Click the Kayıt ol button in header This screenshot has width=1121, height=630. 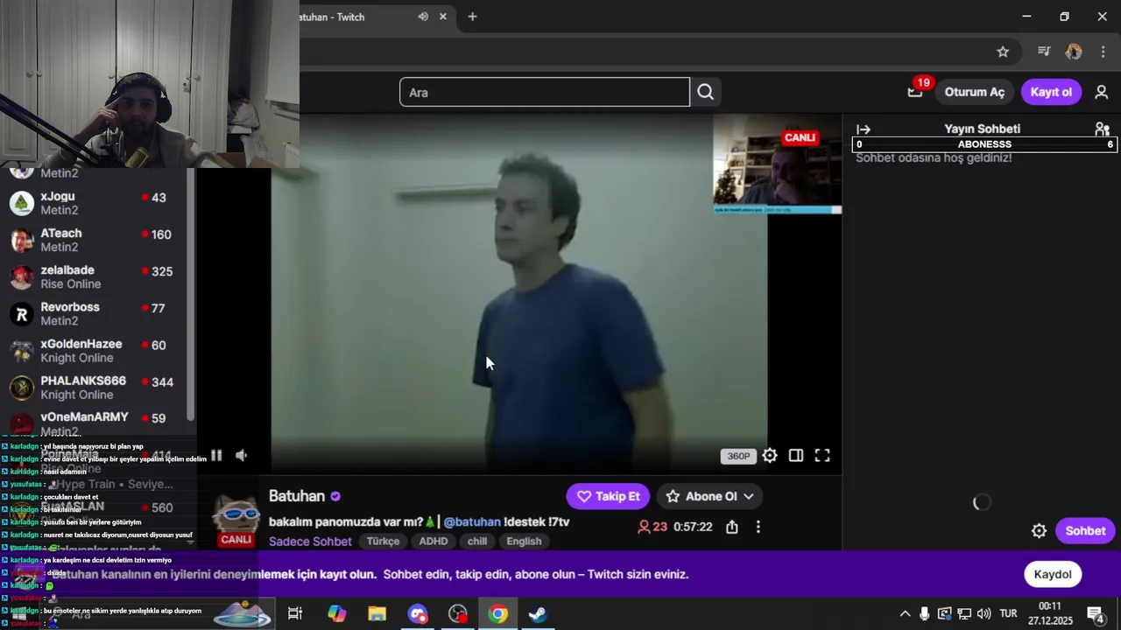(1051, 92)
